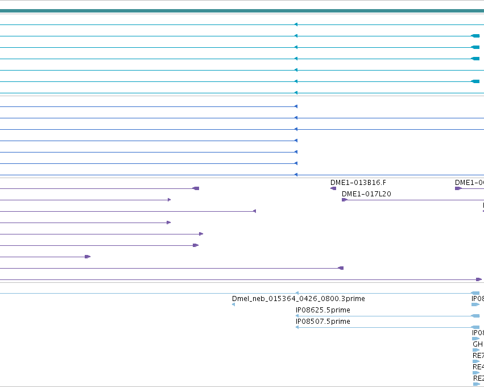Click the IP08625.5prime label
This screenshot has width=484, height=387.
point(323,310)
